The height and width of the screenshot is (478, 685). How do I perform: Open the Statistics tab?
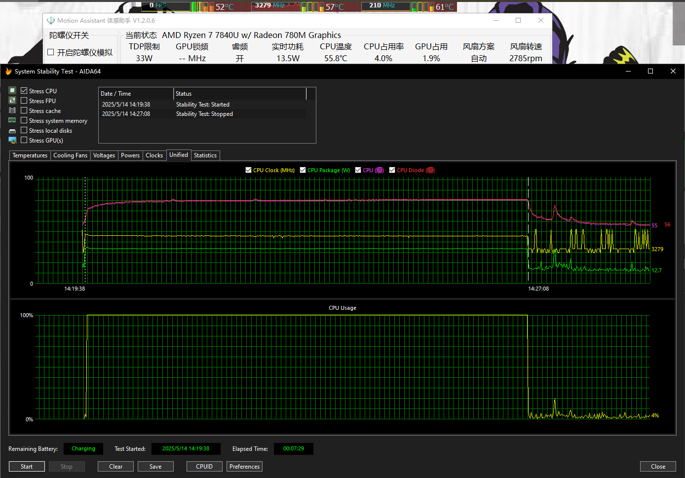click(x=205, y=155)
